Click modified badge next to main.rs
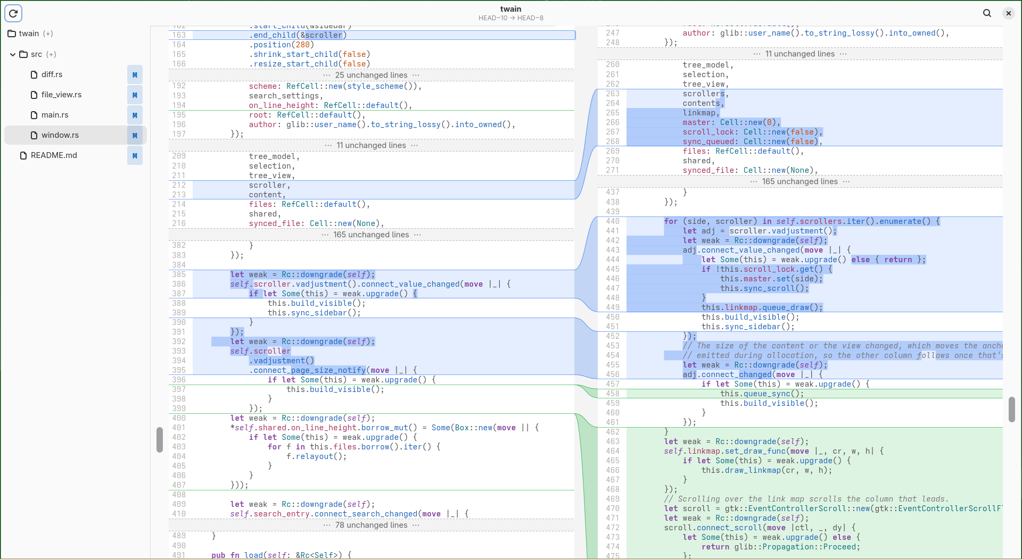 135,115
